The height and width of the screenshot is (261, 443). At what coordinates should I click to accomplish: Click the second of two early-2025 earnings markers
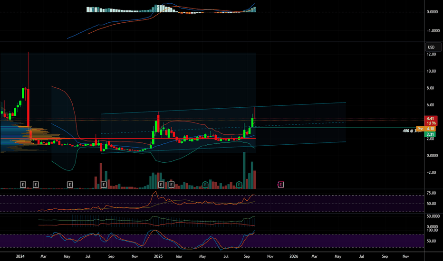click(172, 184)
